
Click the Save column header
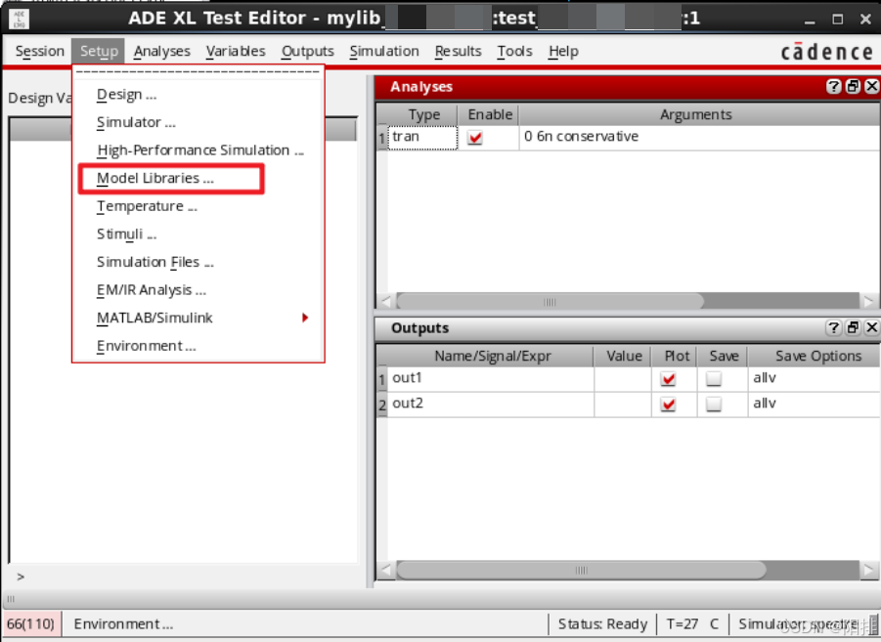coord(724,356)
